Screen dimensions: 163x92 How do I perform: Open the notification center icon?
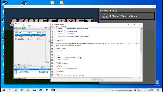tap(158, 90)
